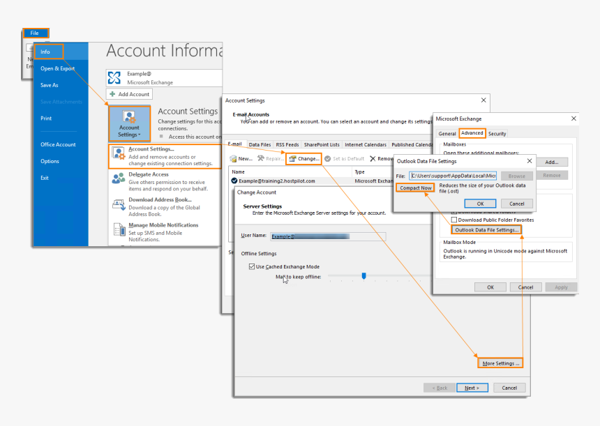600x426 pixels.
Task: Click the Download Address Book icon
Action: (x=118, y=204)
